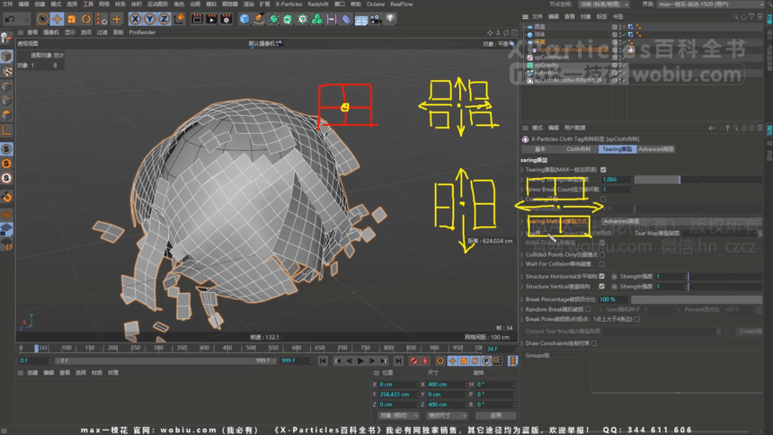This screenshot has height=435, width=773.
Task: Click the coordinate apply button
Action: point(495,415)
